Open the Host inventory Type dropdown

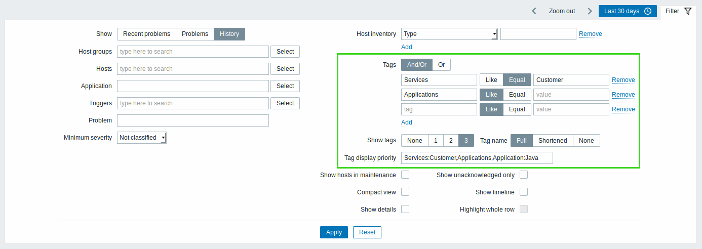[449, 34]
